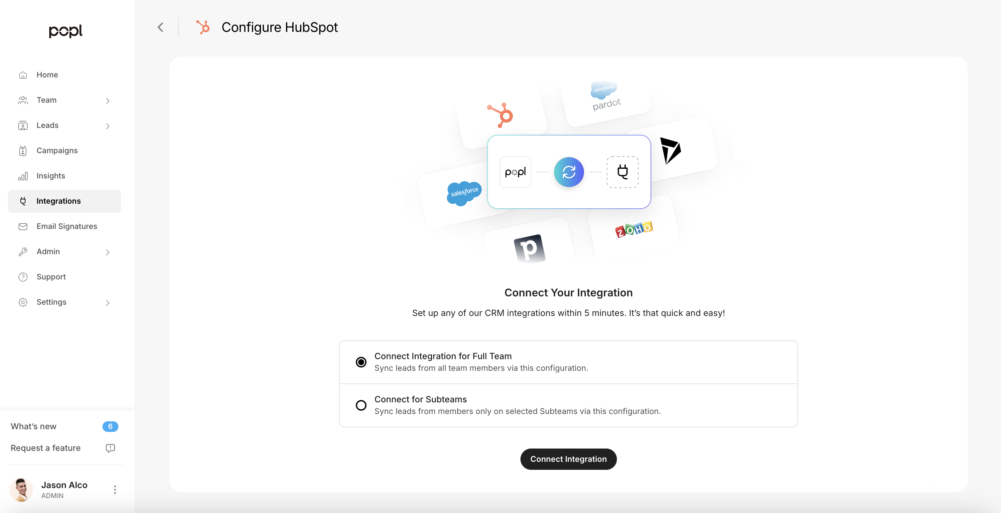Expand the Settings submenu chevron

(x=108, y=303)
